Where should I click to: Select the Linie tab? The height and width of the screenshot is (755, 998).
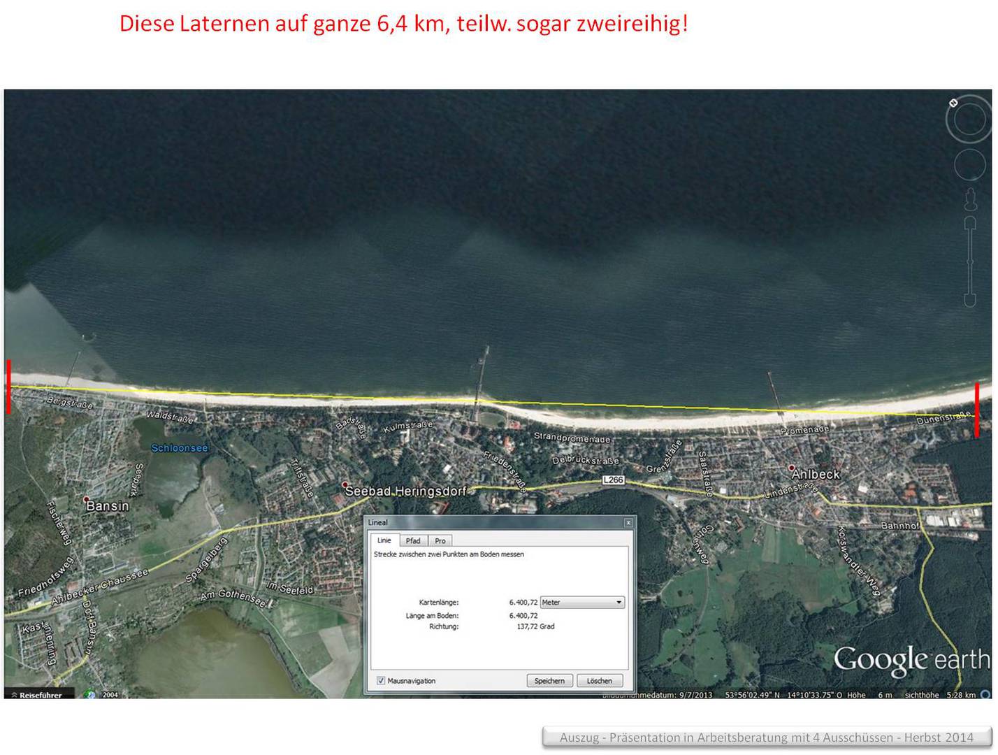pos(384,540)
